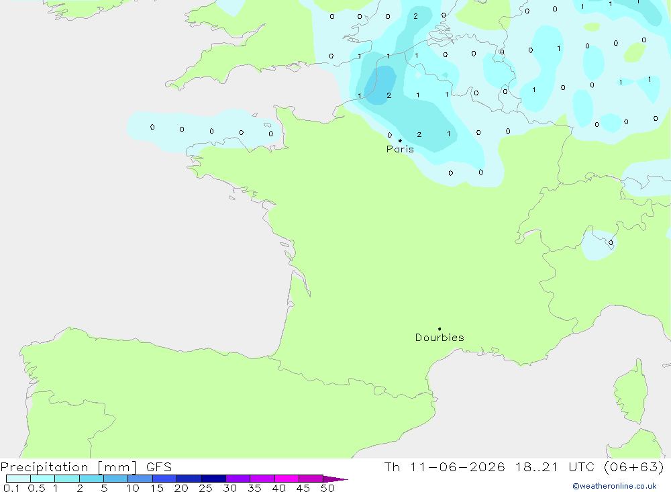671x492 pixels.
Task: Click the "(06+63)" forecast run text
Action: [634, 467]
